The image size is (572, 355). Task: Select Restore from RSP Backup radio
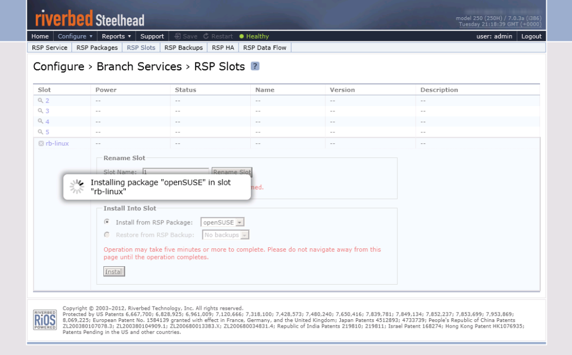[x=107, y=235]
